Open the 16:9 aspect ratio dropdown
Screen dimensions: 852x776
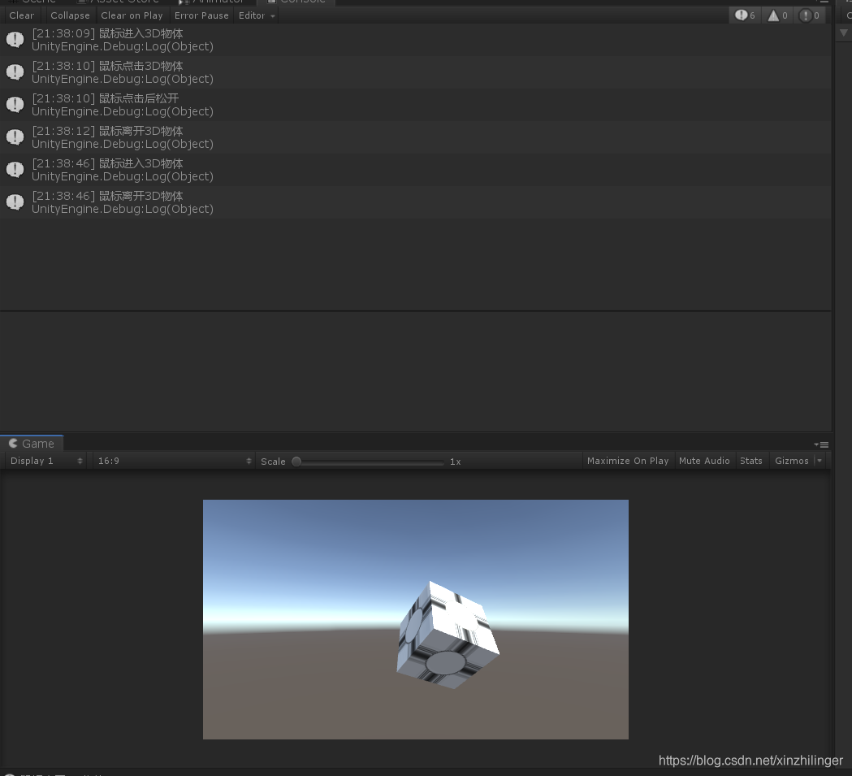174,461
